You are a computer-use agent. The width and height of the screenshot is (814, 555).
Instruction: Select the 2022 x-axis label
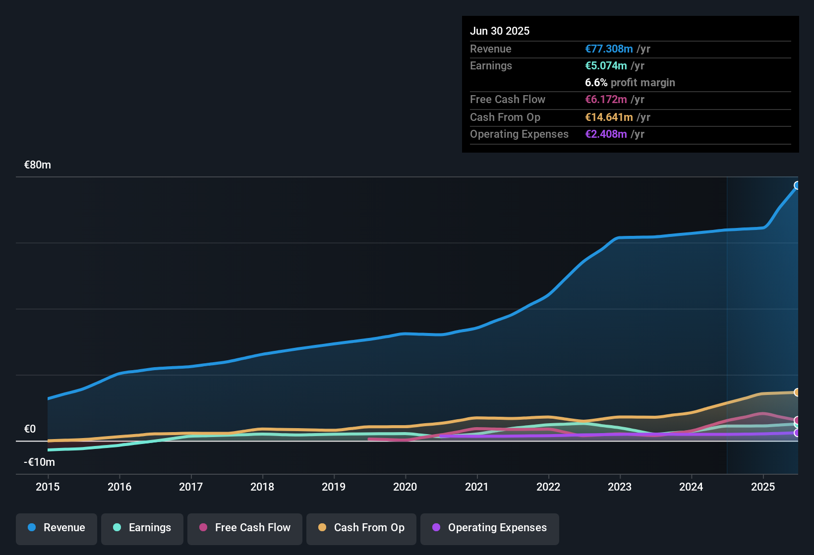(548, 487)
